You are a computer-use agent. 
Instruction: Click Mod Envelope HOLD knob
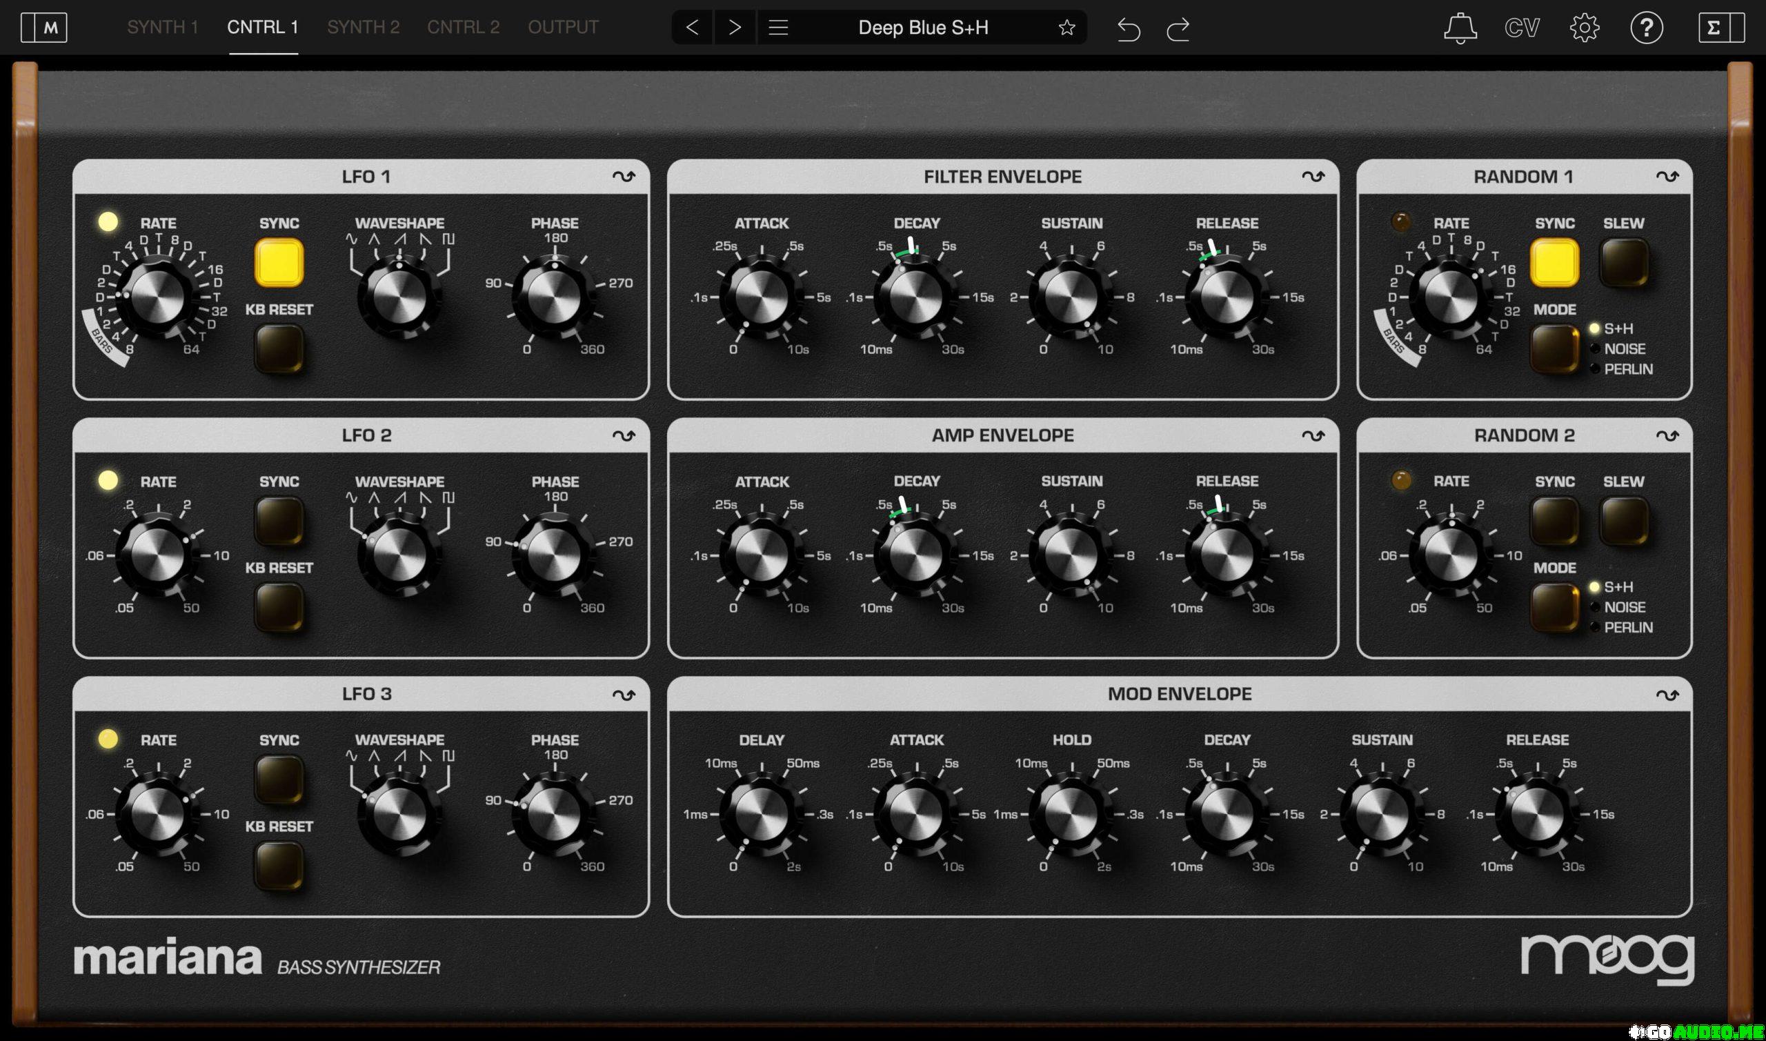coord(1071,814)
